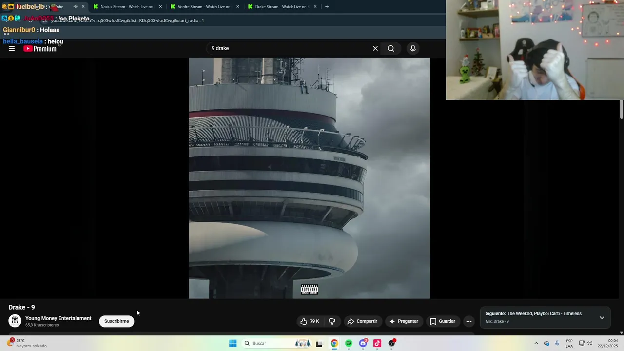Open Young Money Entertainment channel avatar

[15, 321]
